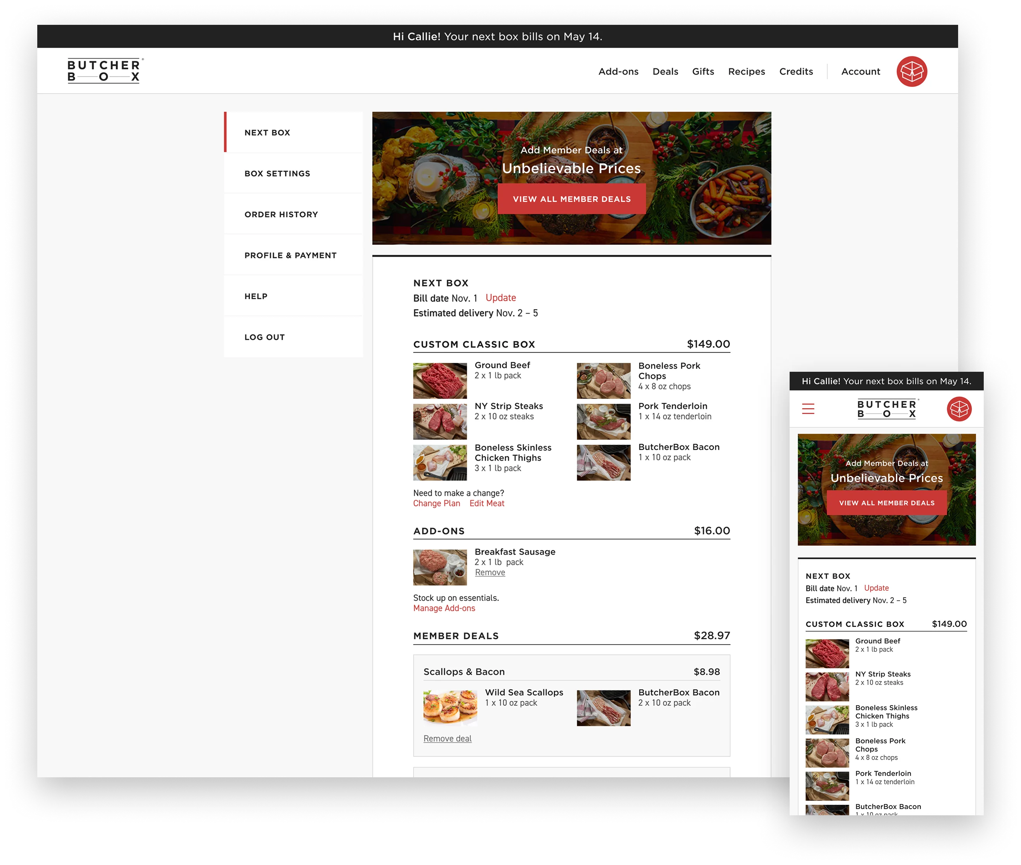Viewport: 1021px width, 865px height.
Task: Click the 'Wild Sea Scallops' item name
Action: click(523, 692)
